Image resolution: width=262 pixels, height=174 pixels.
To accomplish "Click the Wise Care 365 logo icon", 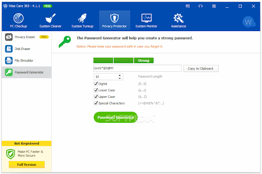I will click(x=5, y=6).
